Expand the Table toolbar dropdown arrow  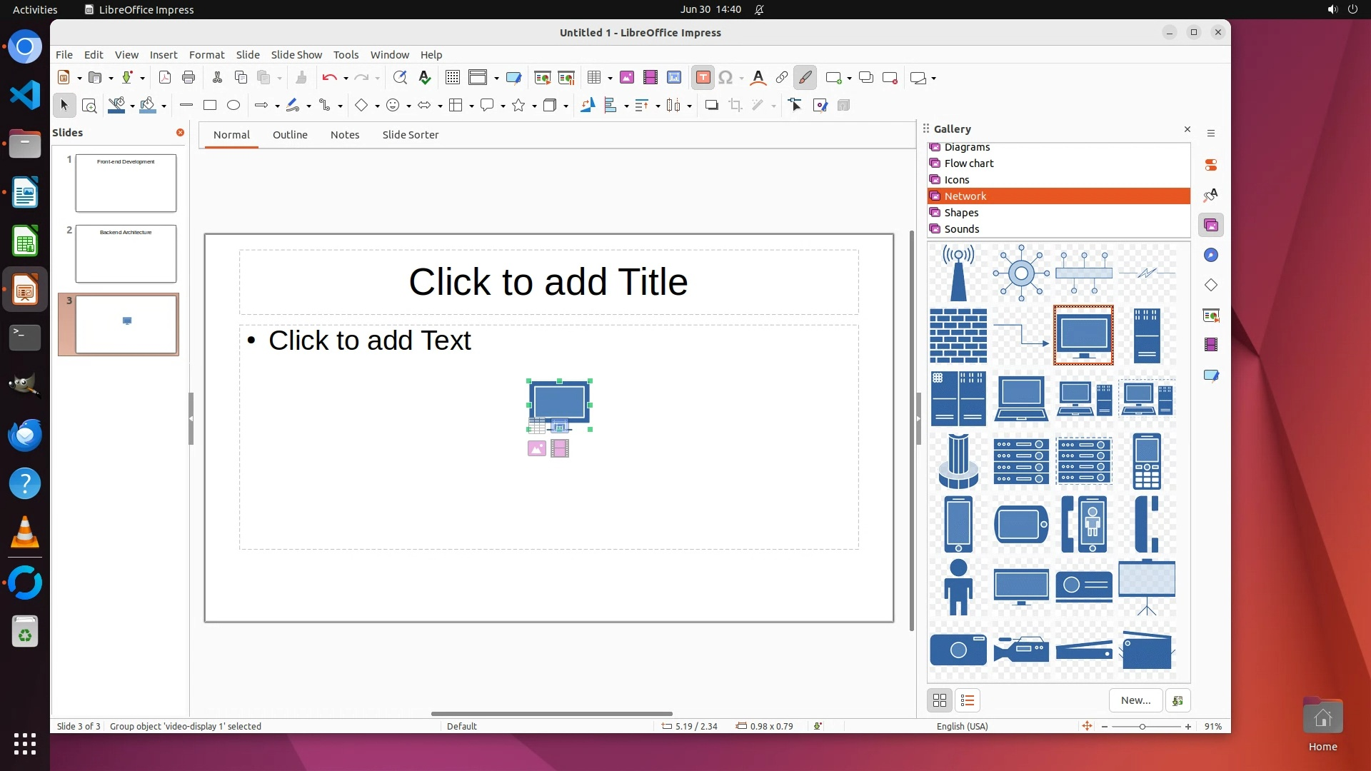coord(610,79)
